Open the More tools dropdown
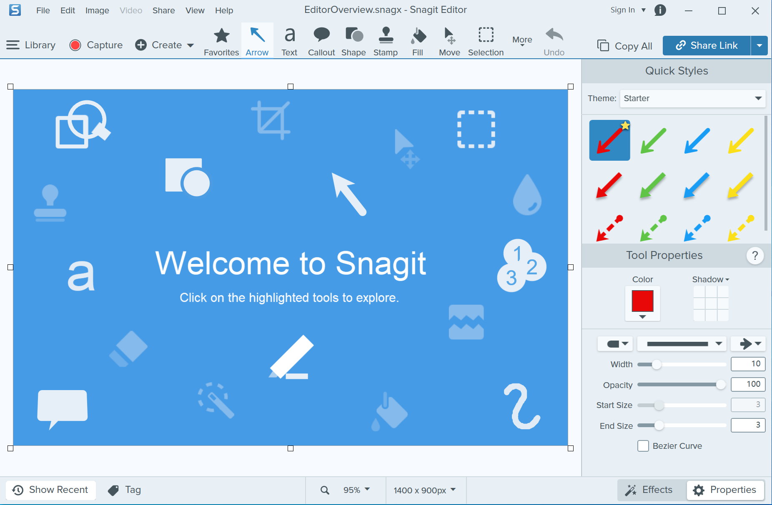Screen dimensions: 772x505 pyautogui.click(x=522, y=41)
